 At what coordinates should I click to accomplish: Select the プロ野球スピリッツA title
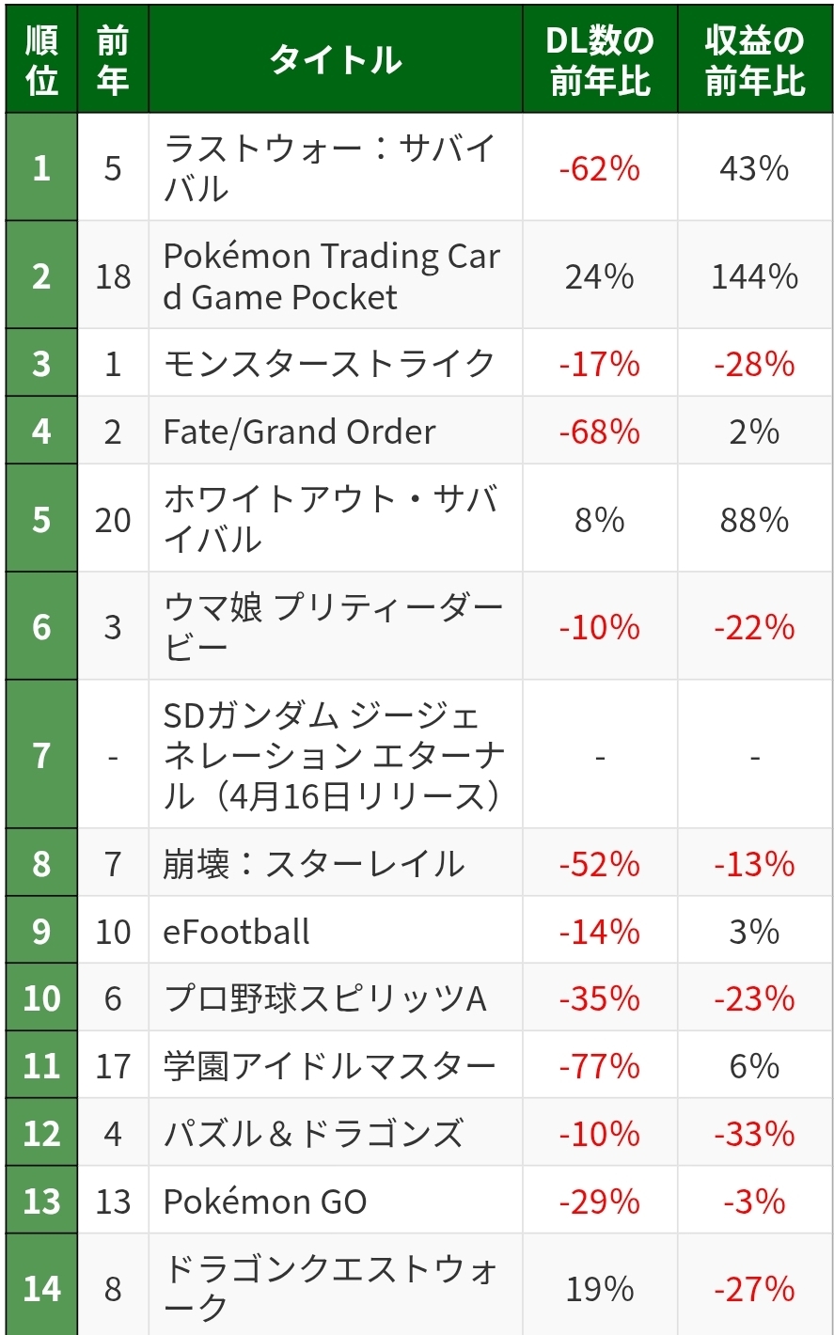324,998
